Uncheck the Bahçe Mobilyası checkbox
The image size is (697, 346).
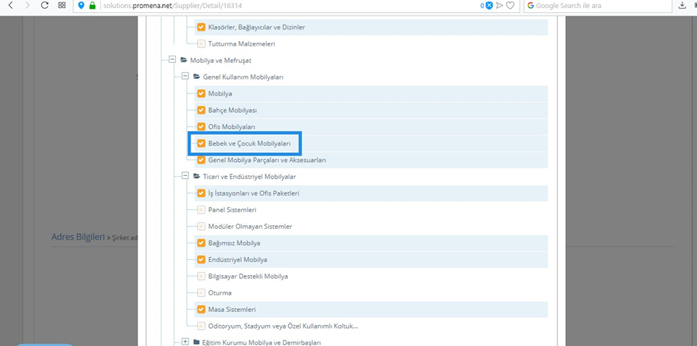(x=201, y=110)
